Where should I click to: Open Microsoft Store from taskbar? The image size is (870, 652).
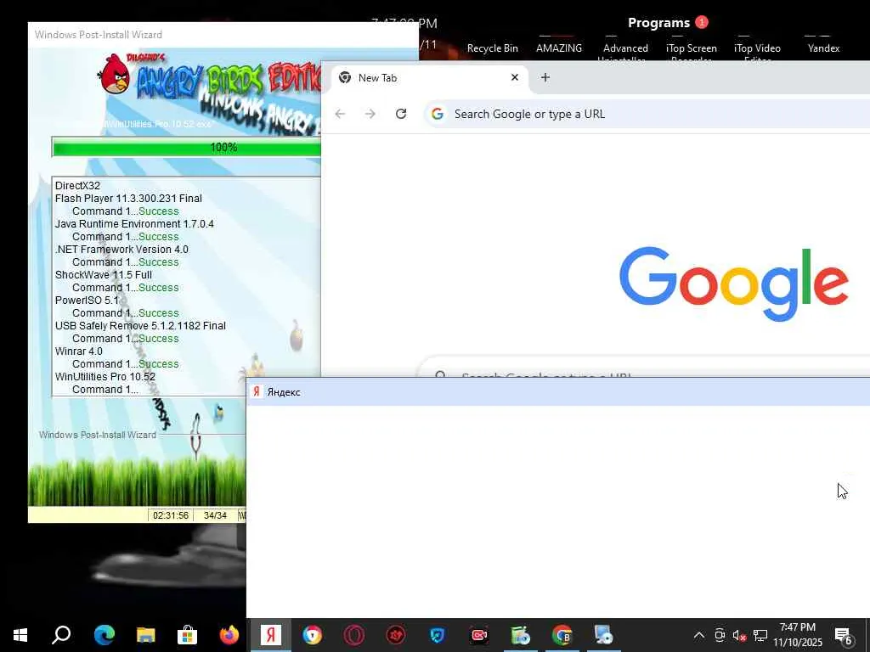(x=187, y=635)
